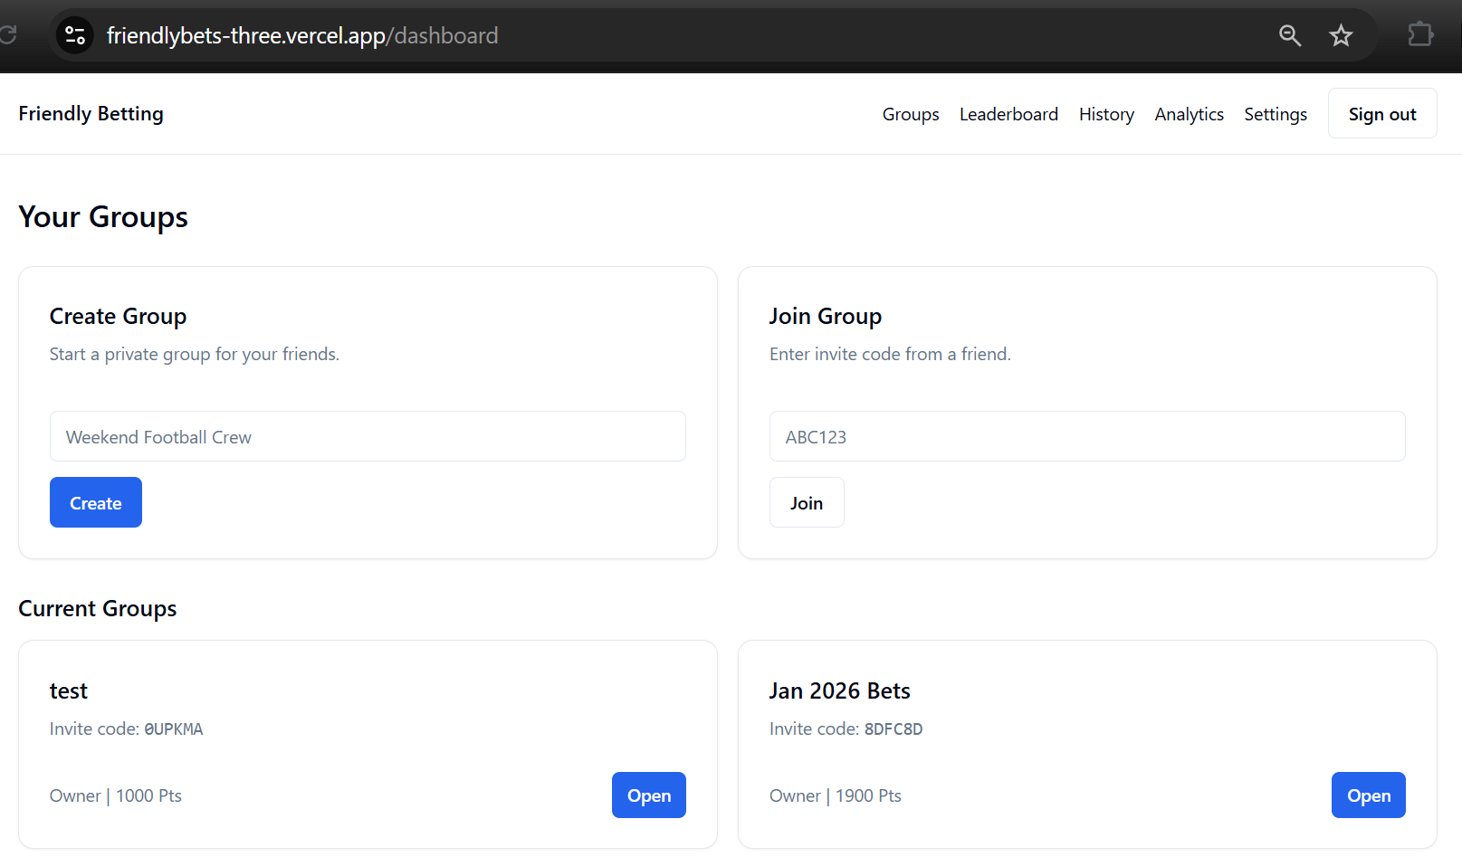Go to the Leaderboard page
Image resolution: width=1462 pixels, height=857 pixels.
[1008, 114]
